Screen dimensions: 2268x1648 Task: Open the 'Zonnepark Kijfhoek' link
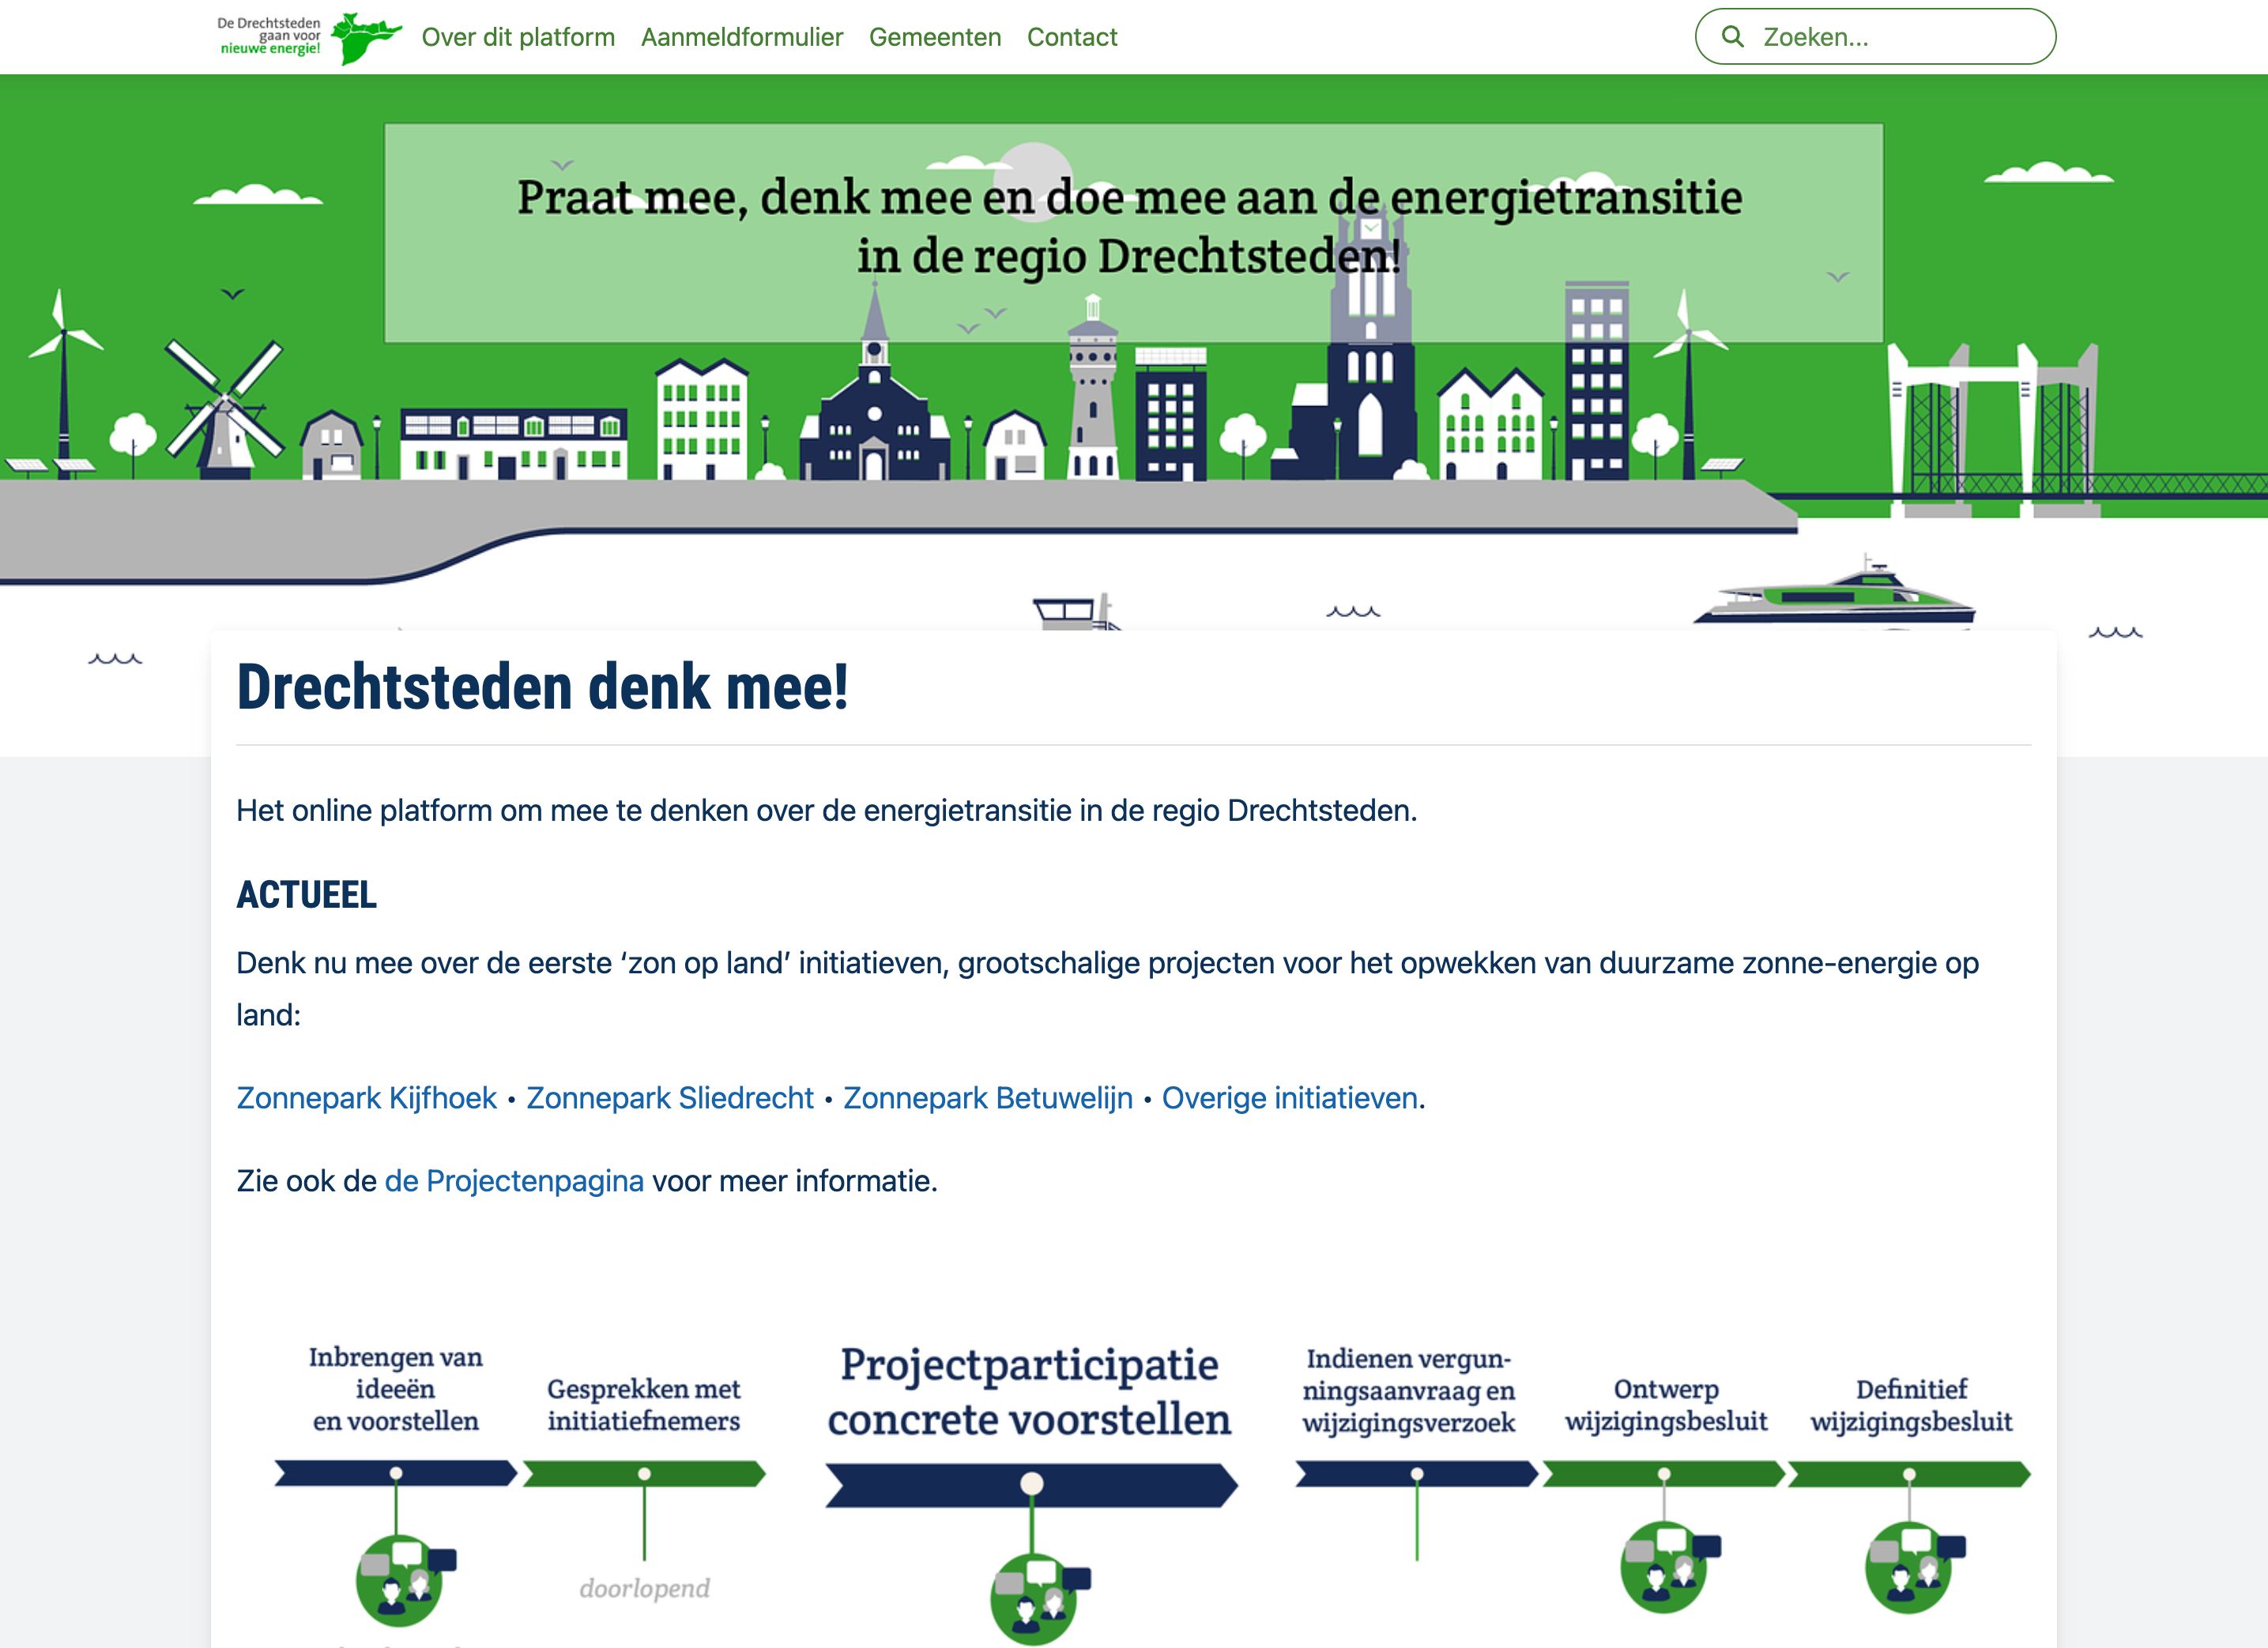coord(366,1098)
